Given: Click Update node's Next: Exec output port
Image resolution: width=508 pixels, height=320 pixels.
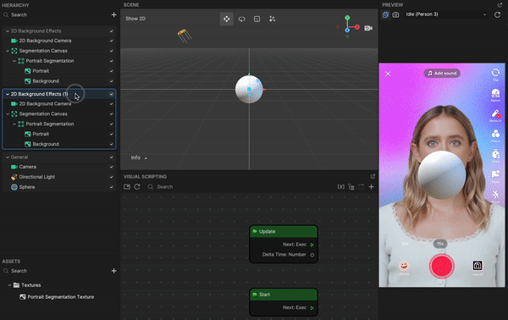Looking at the screenshot, I should 312,245.
